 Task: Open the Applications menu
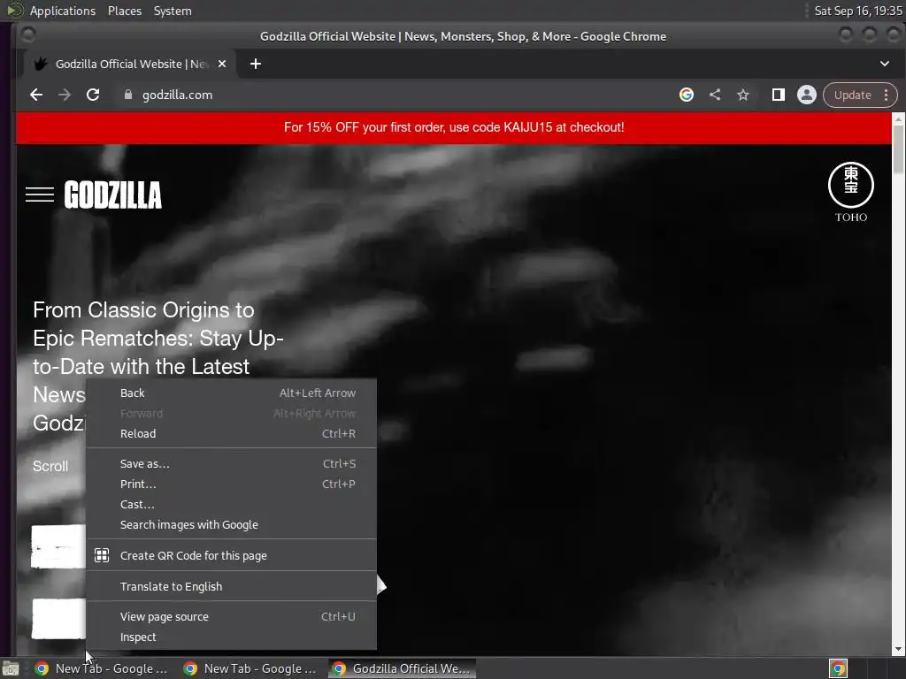[63, 11]
